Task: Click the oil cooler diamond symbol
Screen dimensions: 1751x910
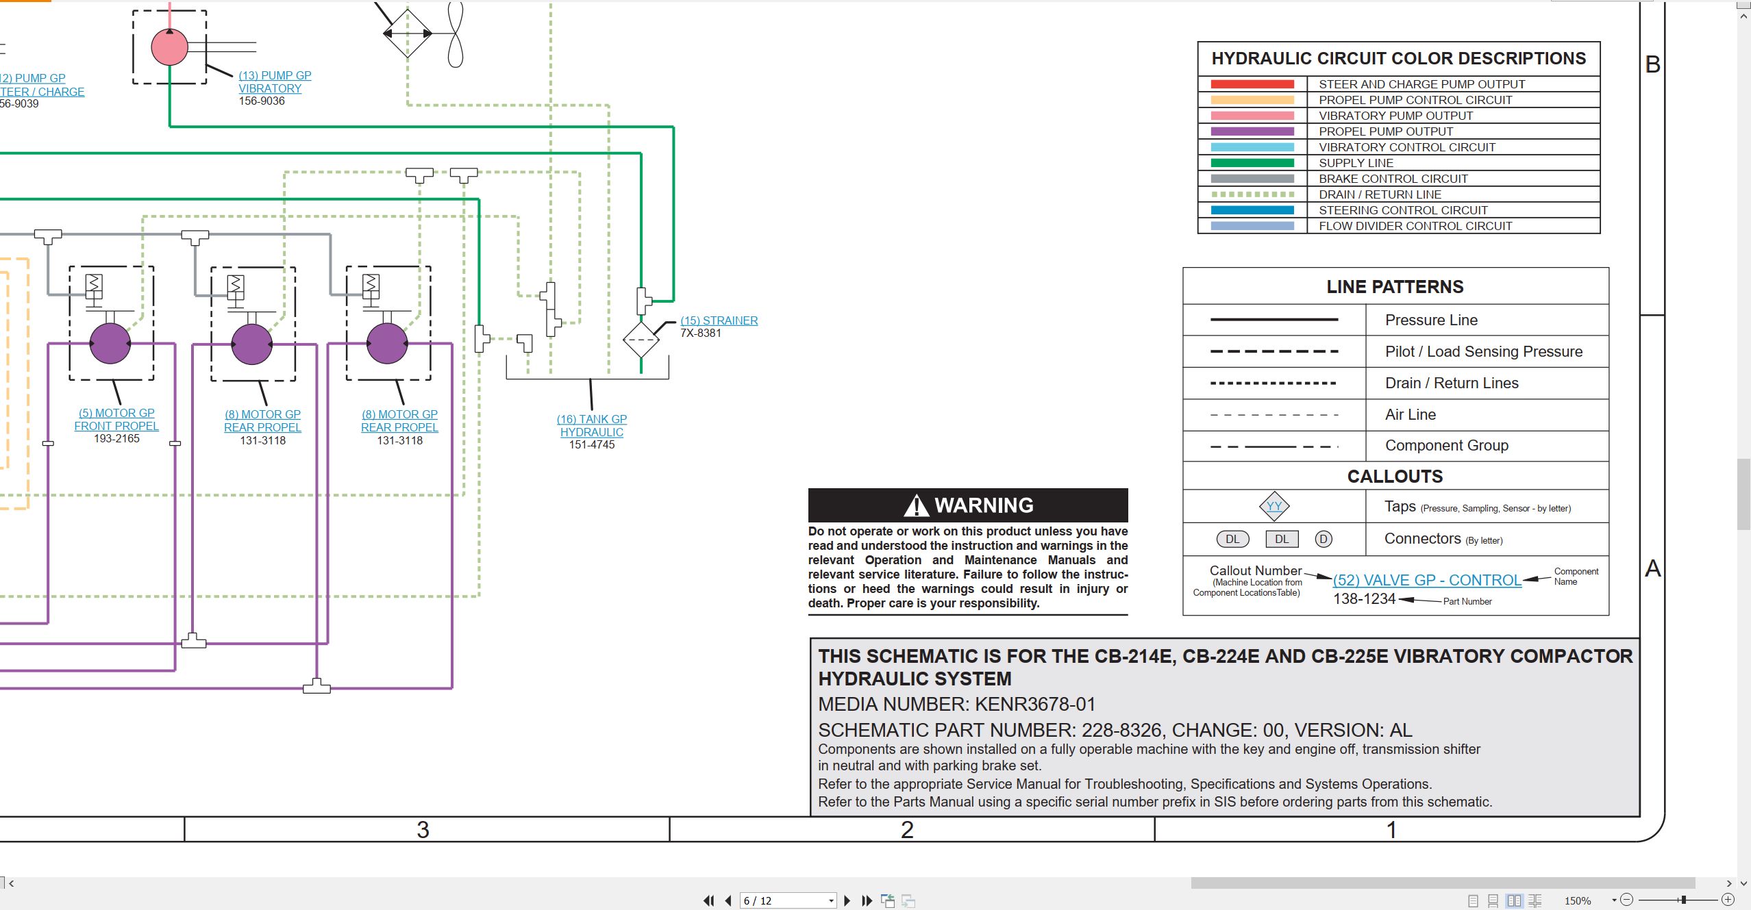Action: click(408, 33)
